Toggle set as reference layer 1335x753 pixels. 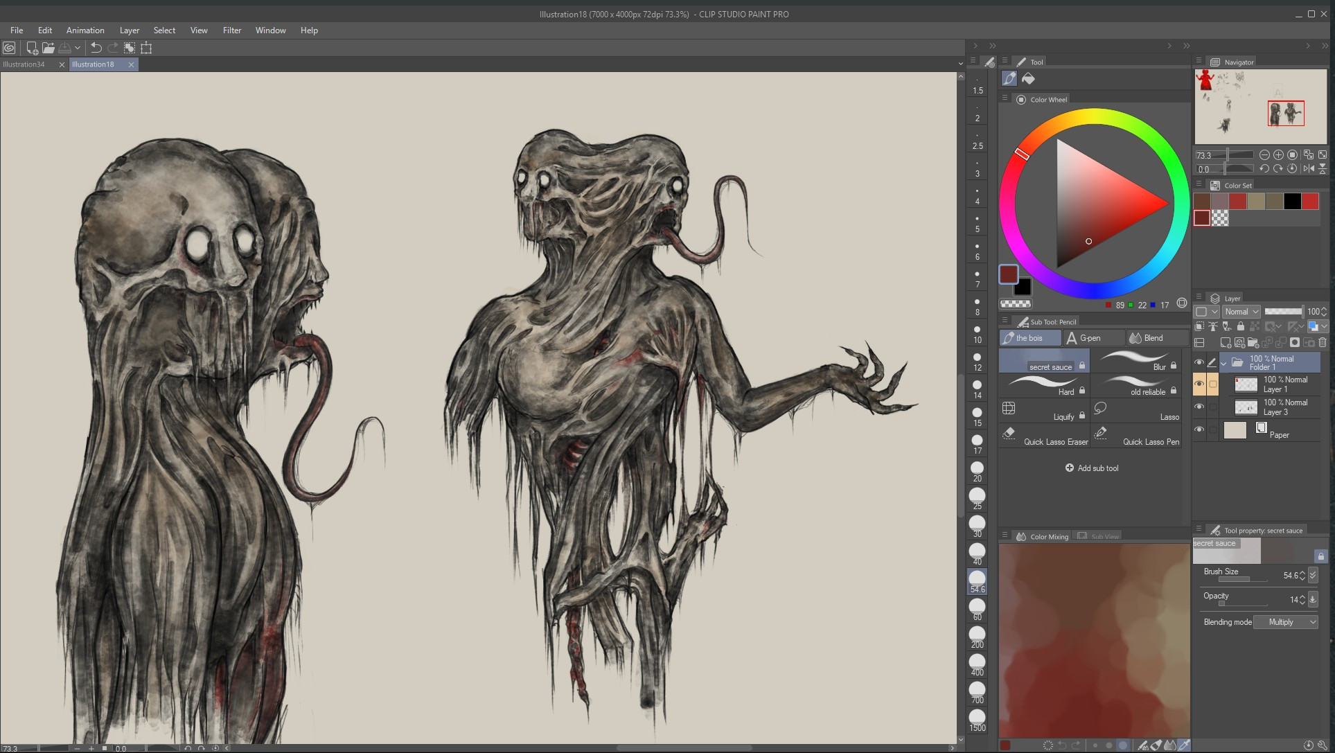tap(1213, 326)
